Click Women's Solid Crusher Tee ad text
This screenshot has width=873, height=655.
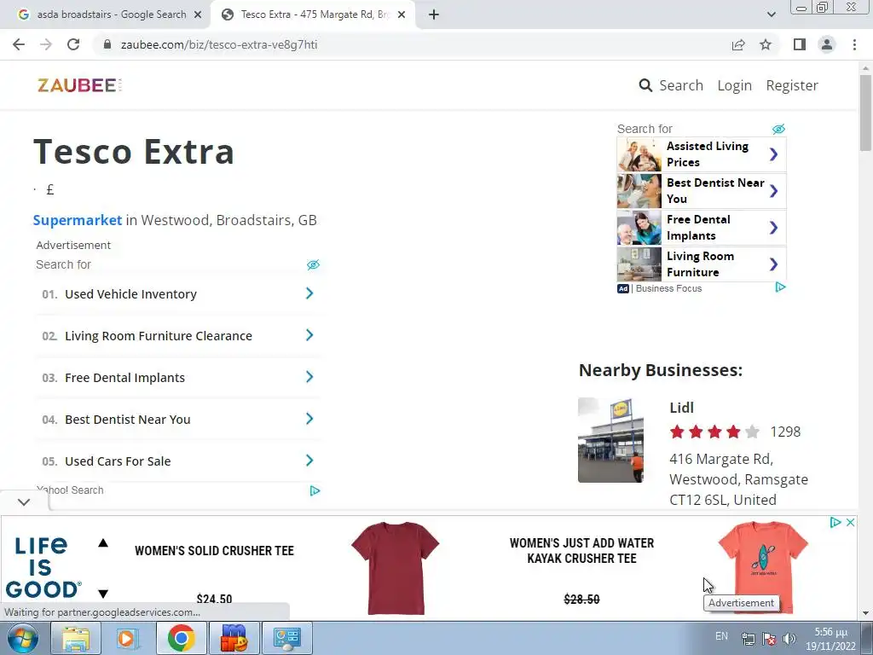214,550
